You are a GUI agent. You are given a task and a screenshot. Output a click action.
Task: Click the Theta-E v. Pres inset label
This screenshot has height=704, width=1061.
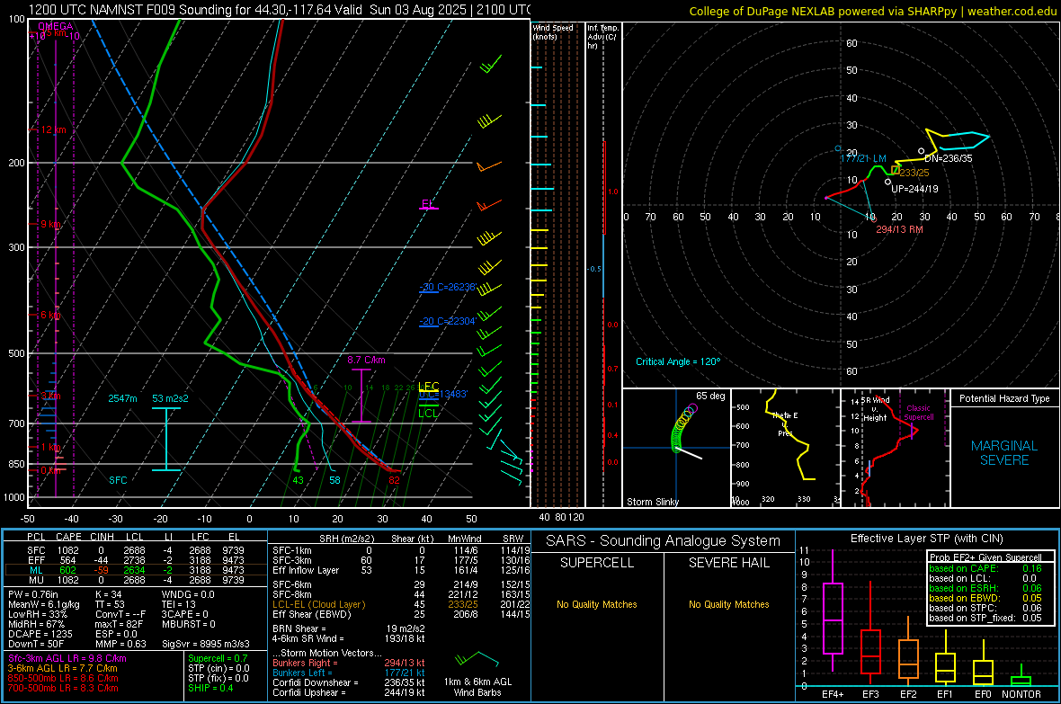pyautogui.click(x=785, y=424)
